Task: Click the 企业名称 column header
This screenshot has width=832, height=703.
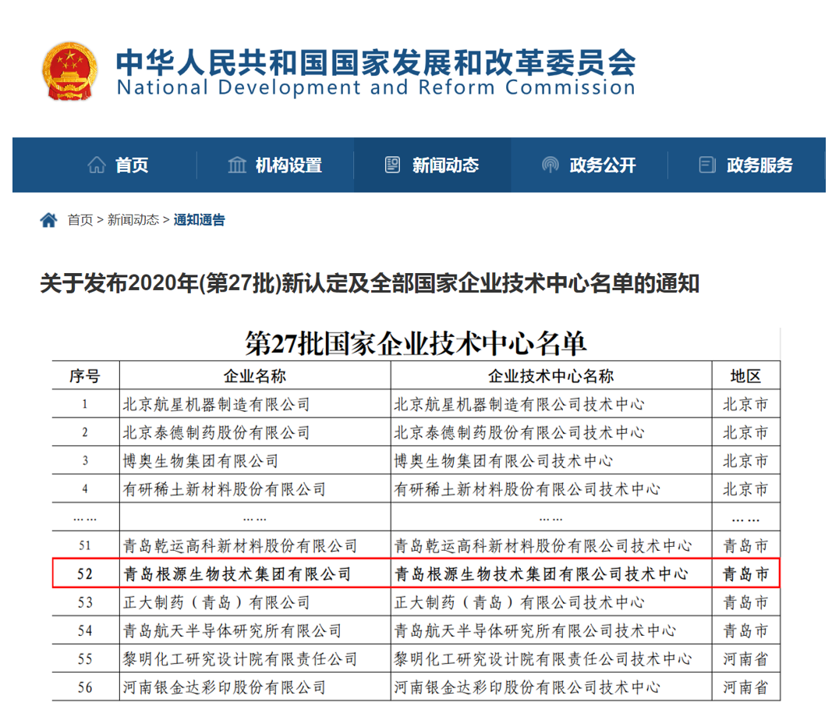Action: point(255,376)
